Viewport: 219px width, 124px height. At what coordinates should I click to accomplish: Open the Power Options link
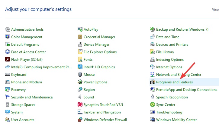[x=95, y=82]
